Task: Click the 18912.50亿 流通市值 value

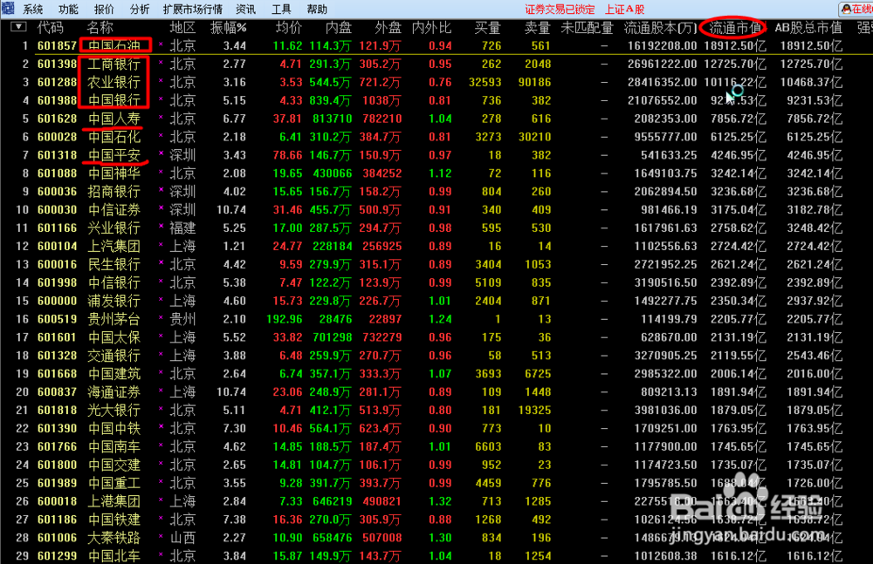Action: (x=735, y=45)
